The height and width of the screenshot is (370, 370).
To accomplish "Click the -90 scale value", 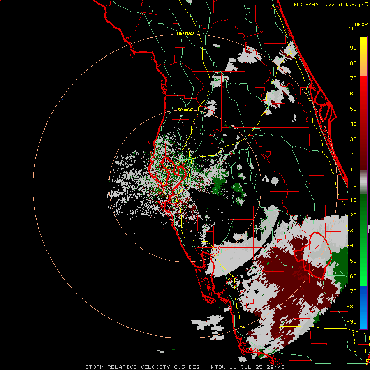I will [x=351, y=322].
